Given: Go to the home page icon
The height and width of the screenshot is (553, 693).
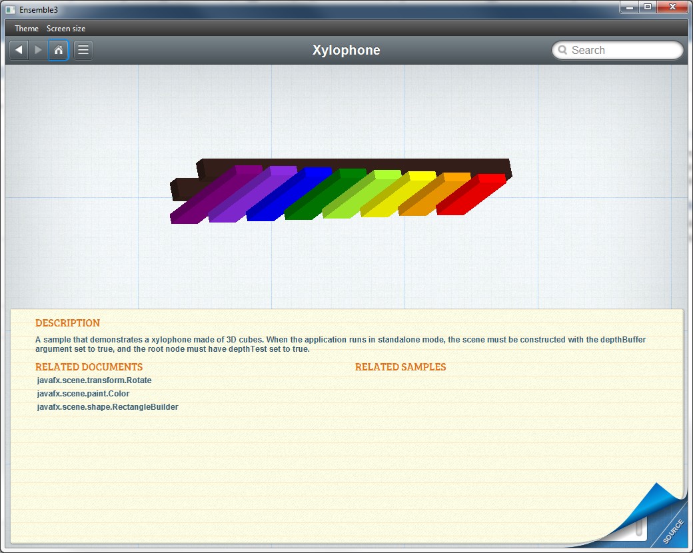Looking at the screenshot, I should 59,50.
